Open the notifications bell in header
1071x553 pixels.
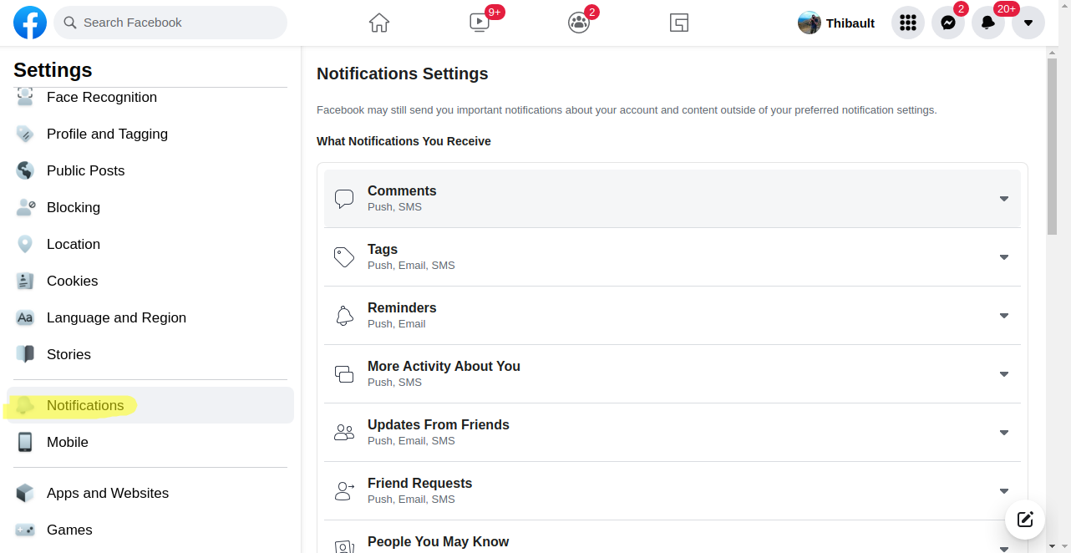988,23
